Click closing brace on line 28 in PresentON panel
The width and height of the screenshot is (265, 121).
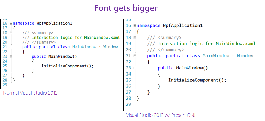point(138,98)
